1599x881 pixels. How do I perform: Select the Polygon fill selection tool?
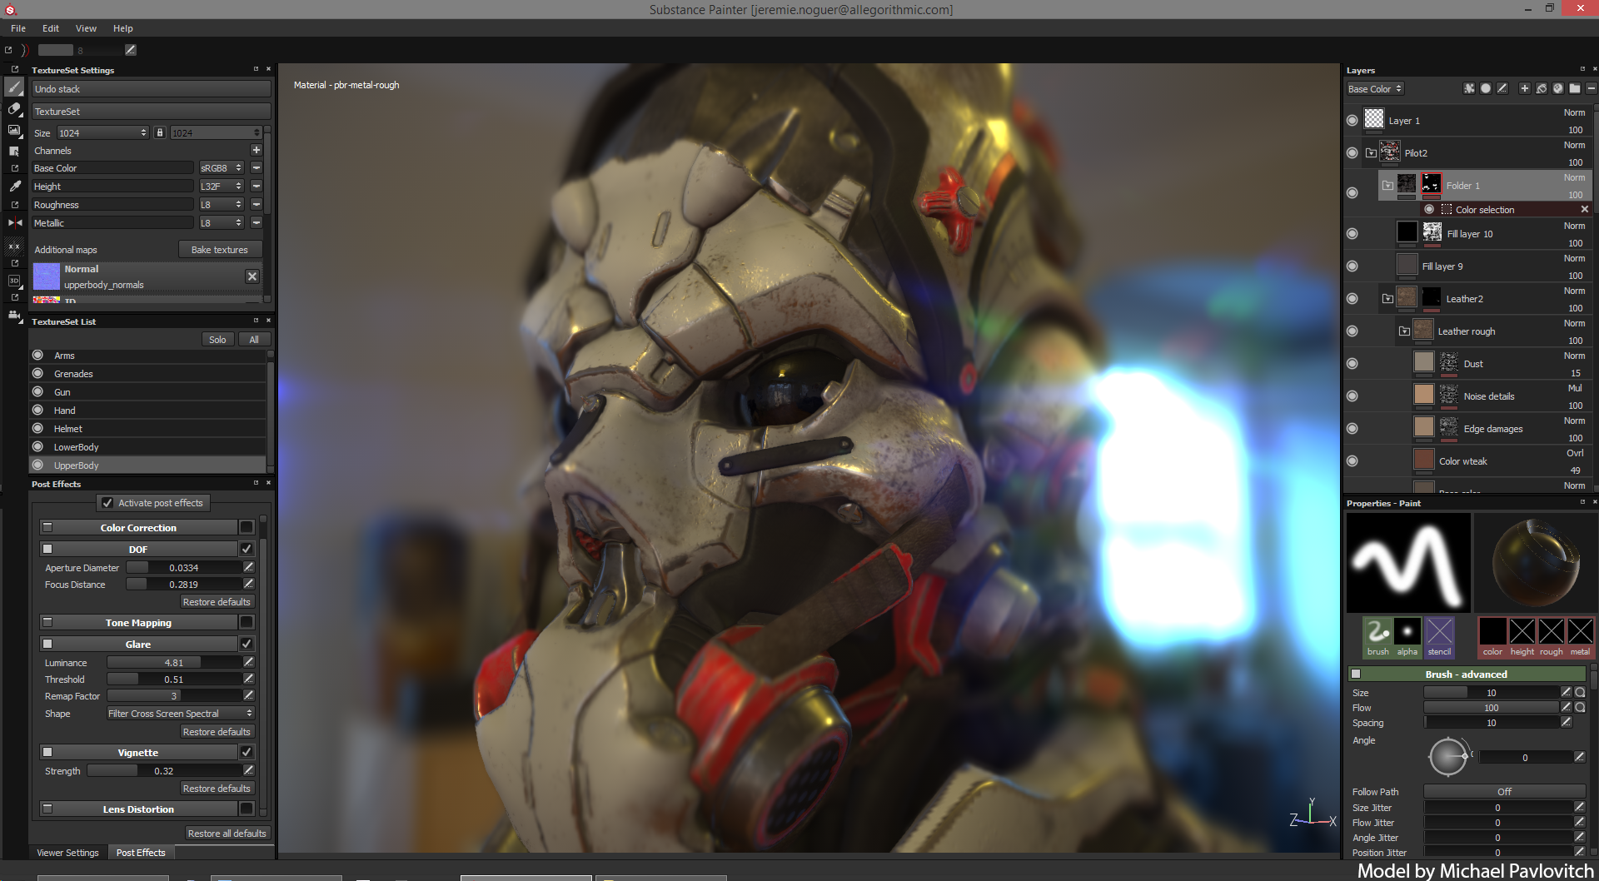pos(14,151)
